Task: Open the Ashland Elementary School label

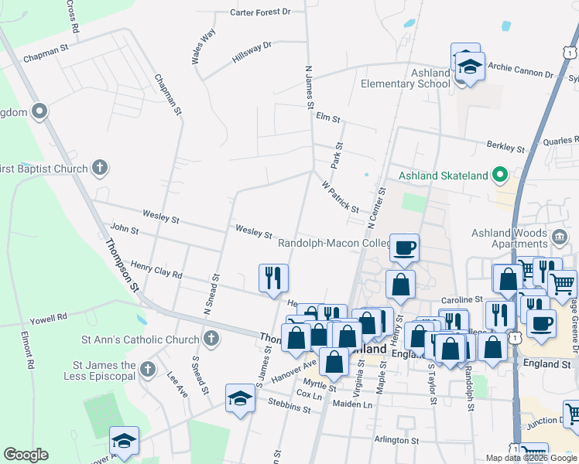Action: [x=406, y=78]
